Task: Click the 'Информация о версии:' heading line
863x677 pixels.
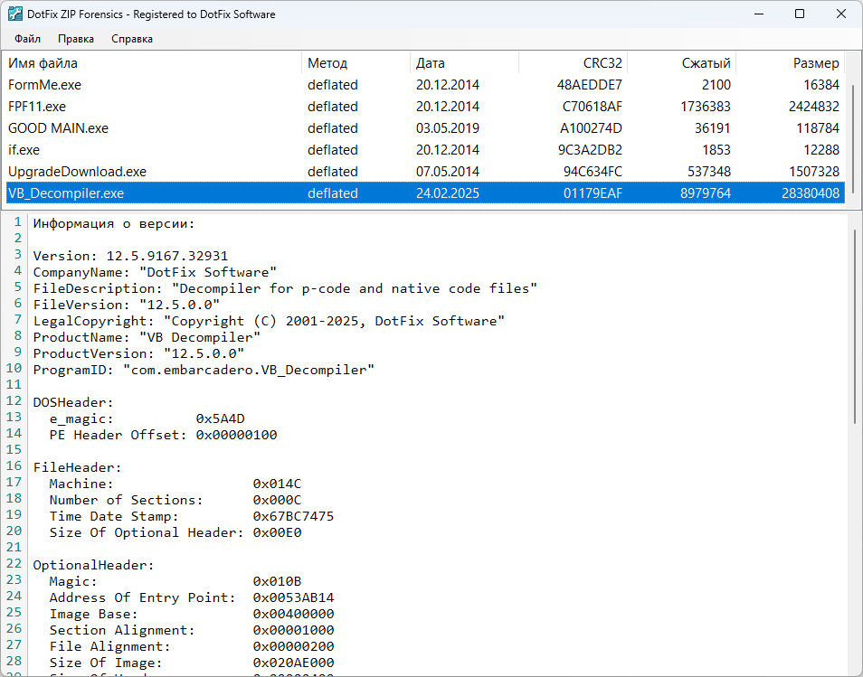Action: tap(114, 223)
